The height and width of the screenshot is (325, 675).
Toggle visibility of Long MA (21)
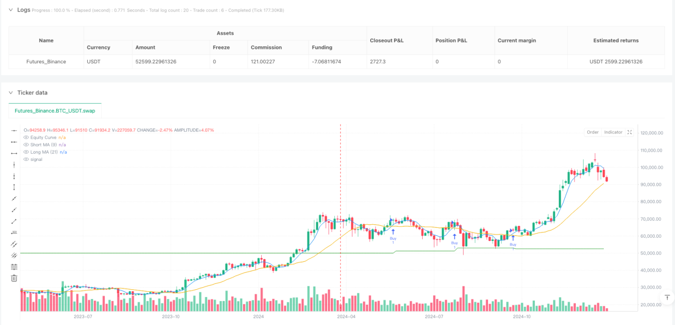click(x=26, y=152)
